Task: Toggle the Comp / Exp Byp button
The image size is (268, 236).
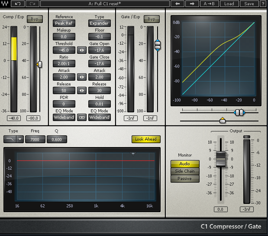Action: (x=35, y=19)
